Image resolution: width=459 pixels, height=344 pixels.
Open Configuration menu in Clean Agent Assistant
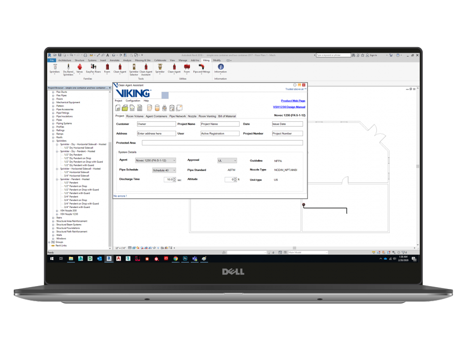coord(133,101)
